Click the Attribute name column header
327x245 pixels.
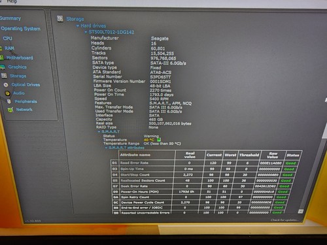(x=147, y=155)
